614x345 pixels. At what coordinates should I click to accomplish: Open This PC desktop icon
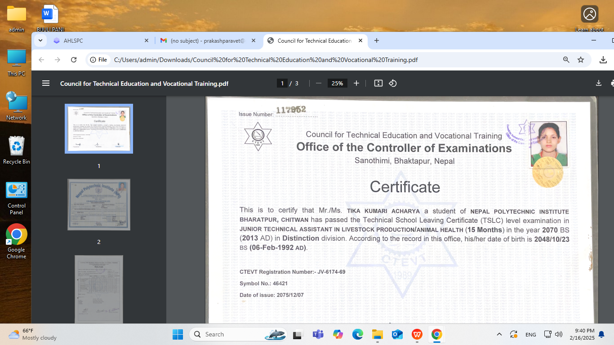click(x=17, y=62)
